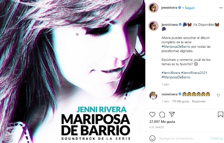Share post with paper plane icon
This screenshot has width=224, height=143.
pos(172,114)
